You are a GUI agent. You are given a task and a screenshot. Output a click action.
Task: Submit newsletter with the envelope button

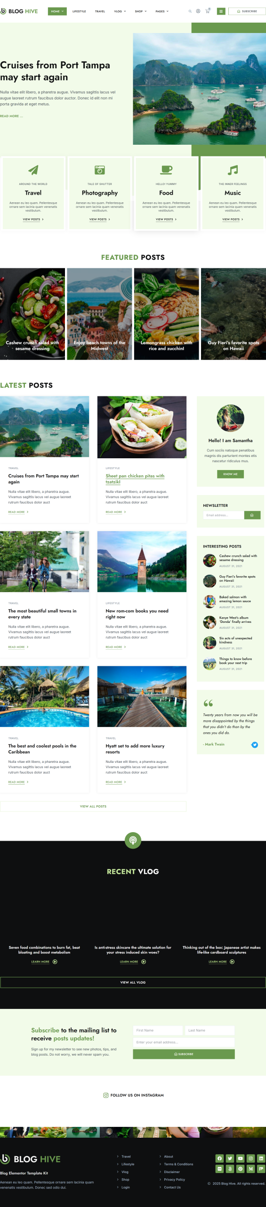click(252, 515)
